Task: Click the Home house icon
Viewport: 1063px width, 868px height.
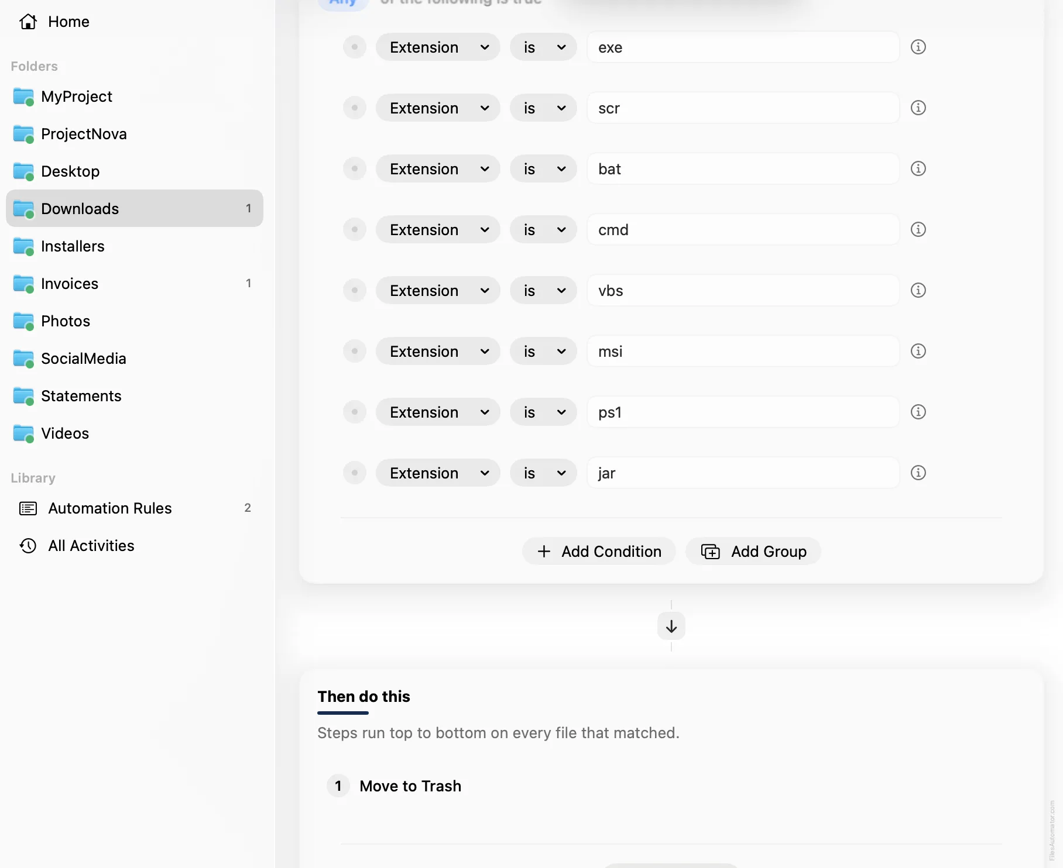Action: (28, 22)
